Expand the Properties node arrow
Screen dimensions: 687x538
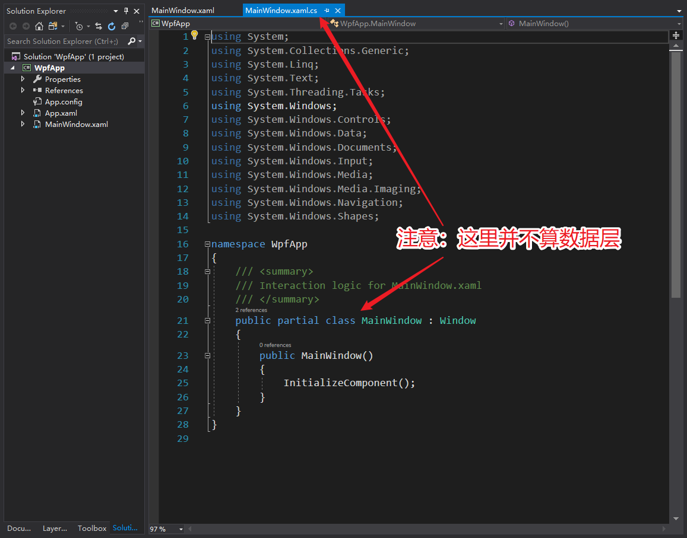coord(23,79)
